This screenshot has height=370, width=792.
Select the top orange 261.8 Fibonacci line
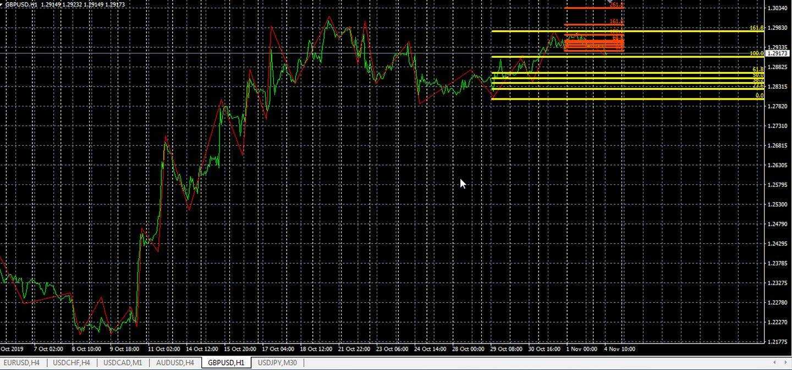(x=588, y=8)
